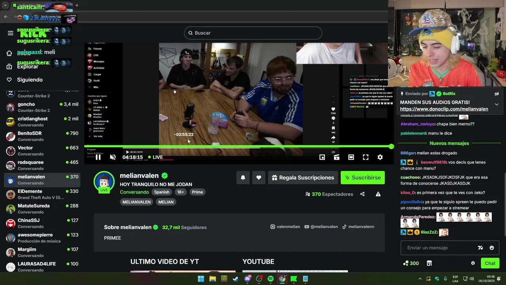Open Spotify from the taskbar
Screen dimensions: 506x285
(x=270, y=279)
